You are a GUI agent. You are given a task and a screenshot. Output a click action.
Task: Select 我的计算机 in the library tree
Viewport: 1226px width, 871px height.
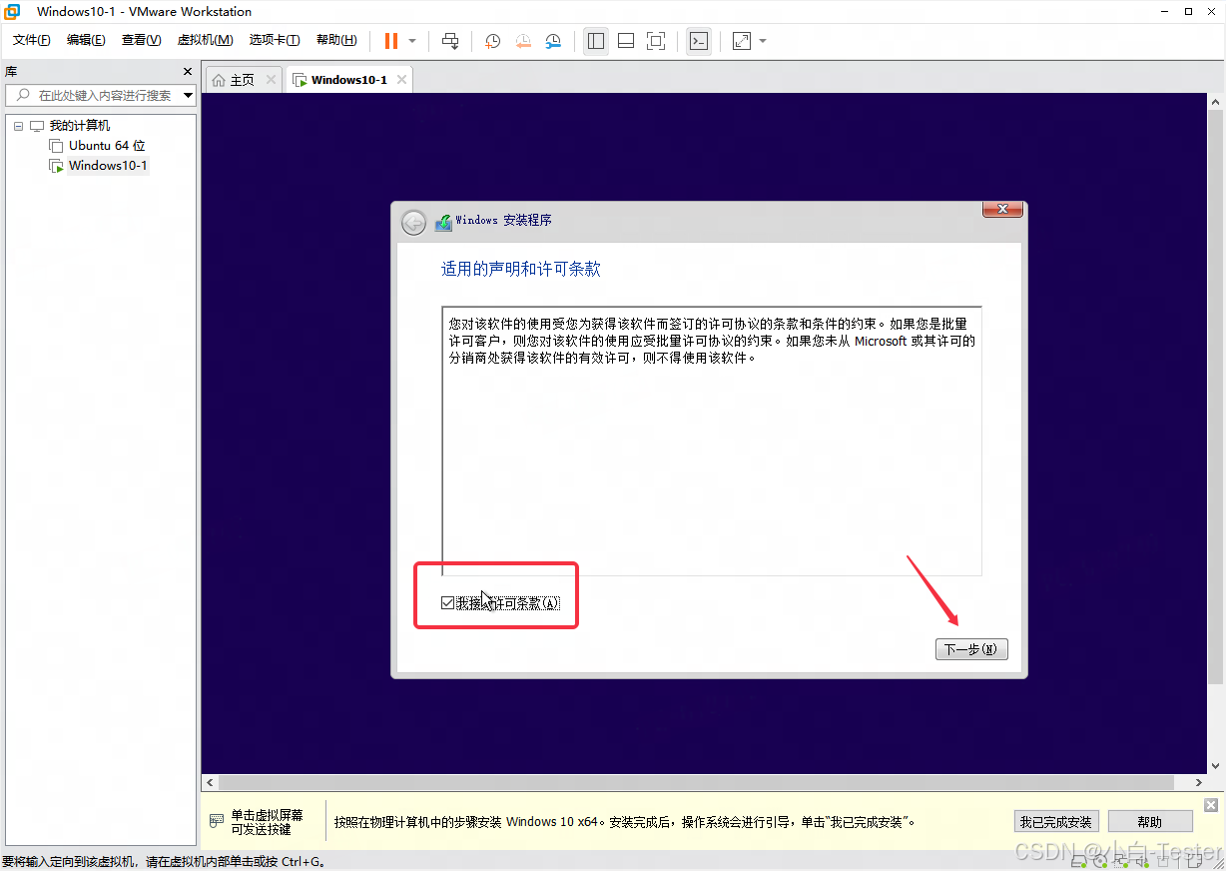tap(80, 126)
